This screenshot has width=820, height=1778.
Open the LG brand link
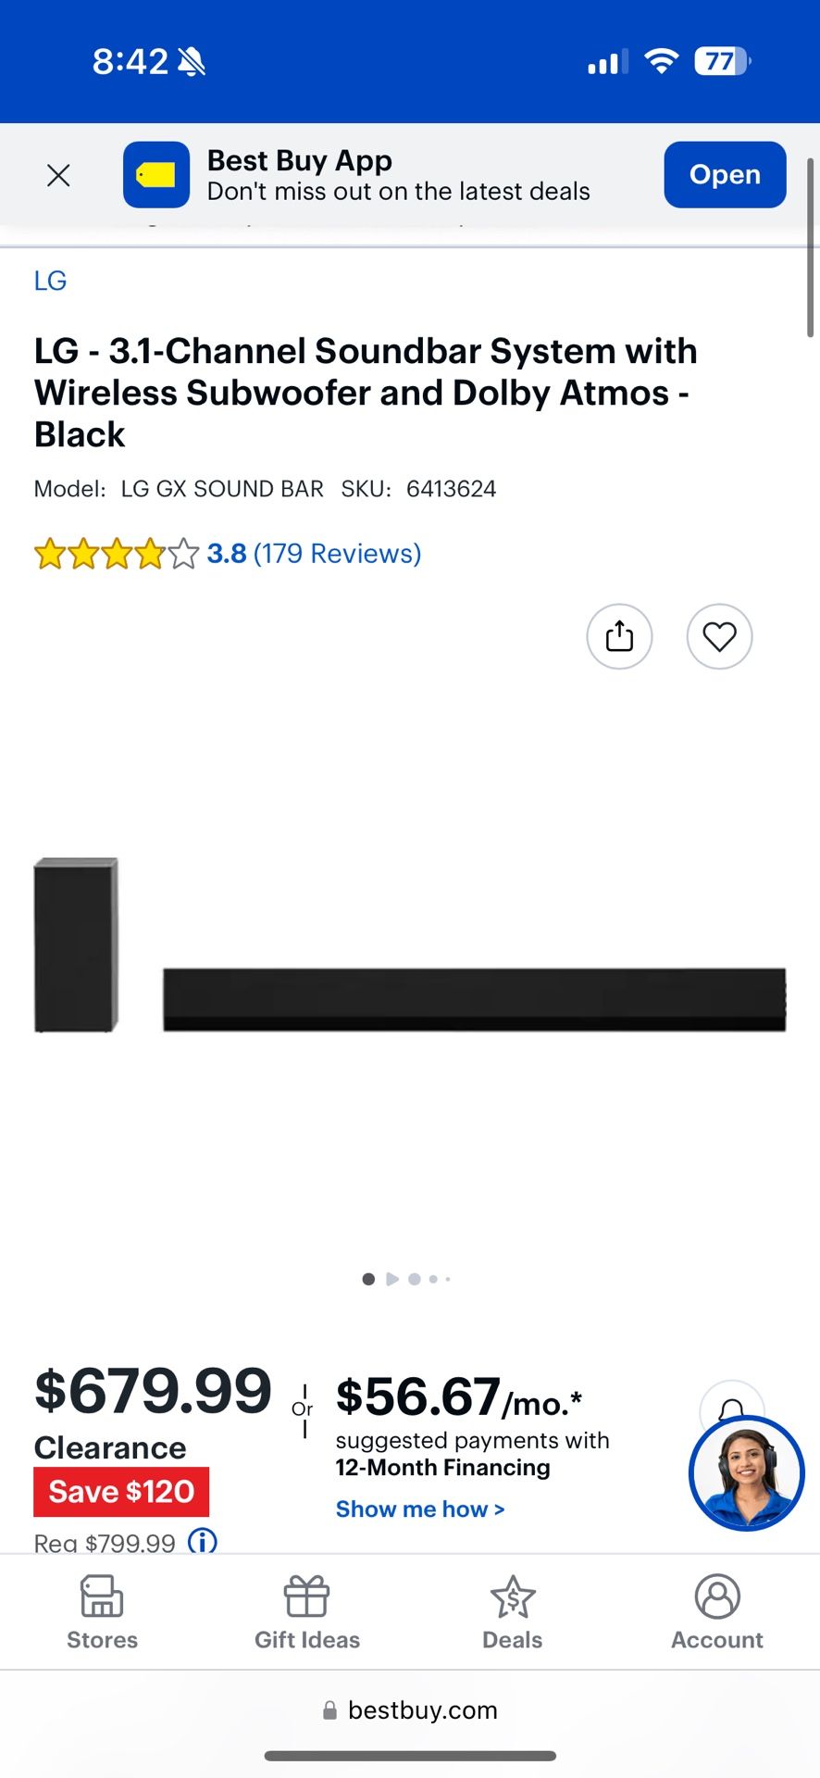pyautogui.click(x=50, y=281)
